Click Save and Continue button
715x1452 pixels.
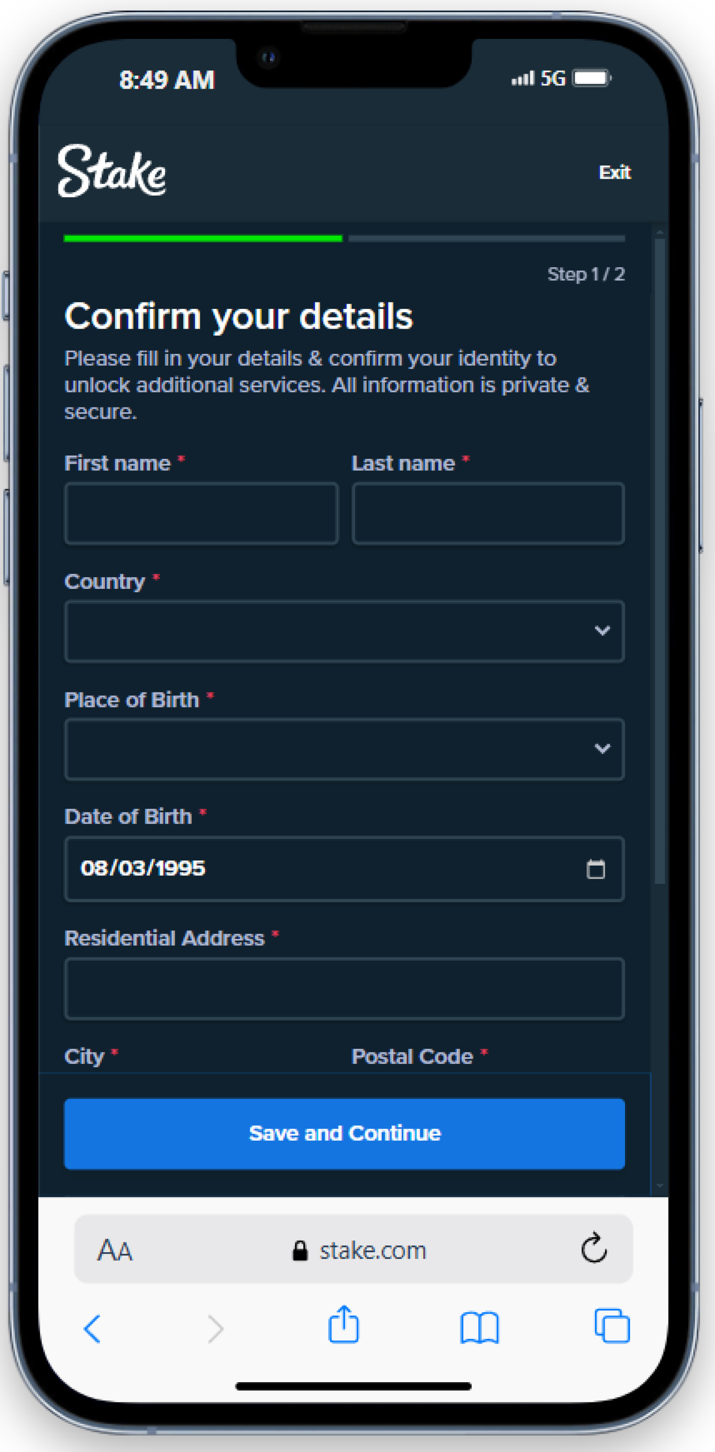click(344, 1133)
